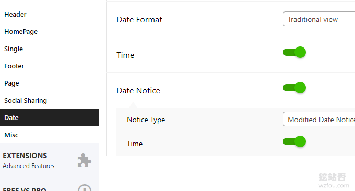Disable the Date Notice switch
This screenshot has width=355, height=191.
pyautogui.click(x=294, y=88)
